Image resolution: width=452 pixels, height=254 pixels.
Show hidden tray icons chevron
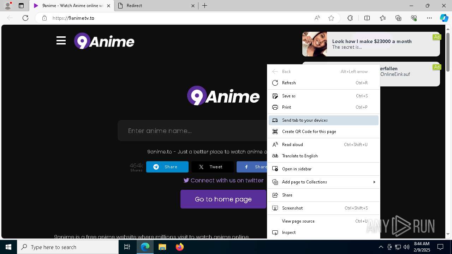pyautogui.click(x=381, y=247)
